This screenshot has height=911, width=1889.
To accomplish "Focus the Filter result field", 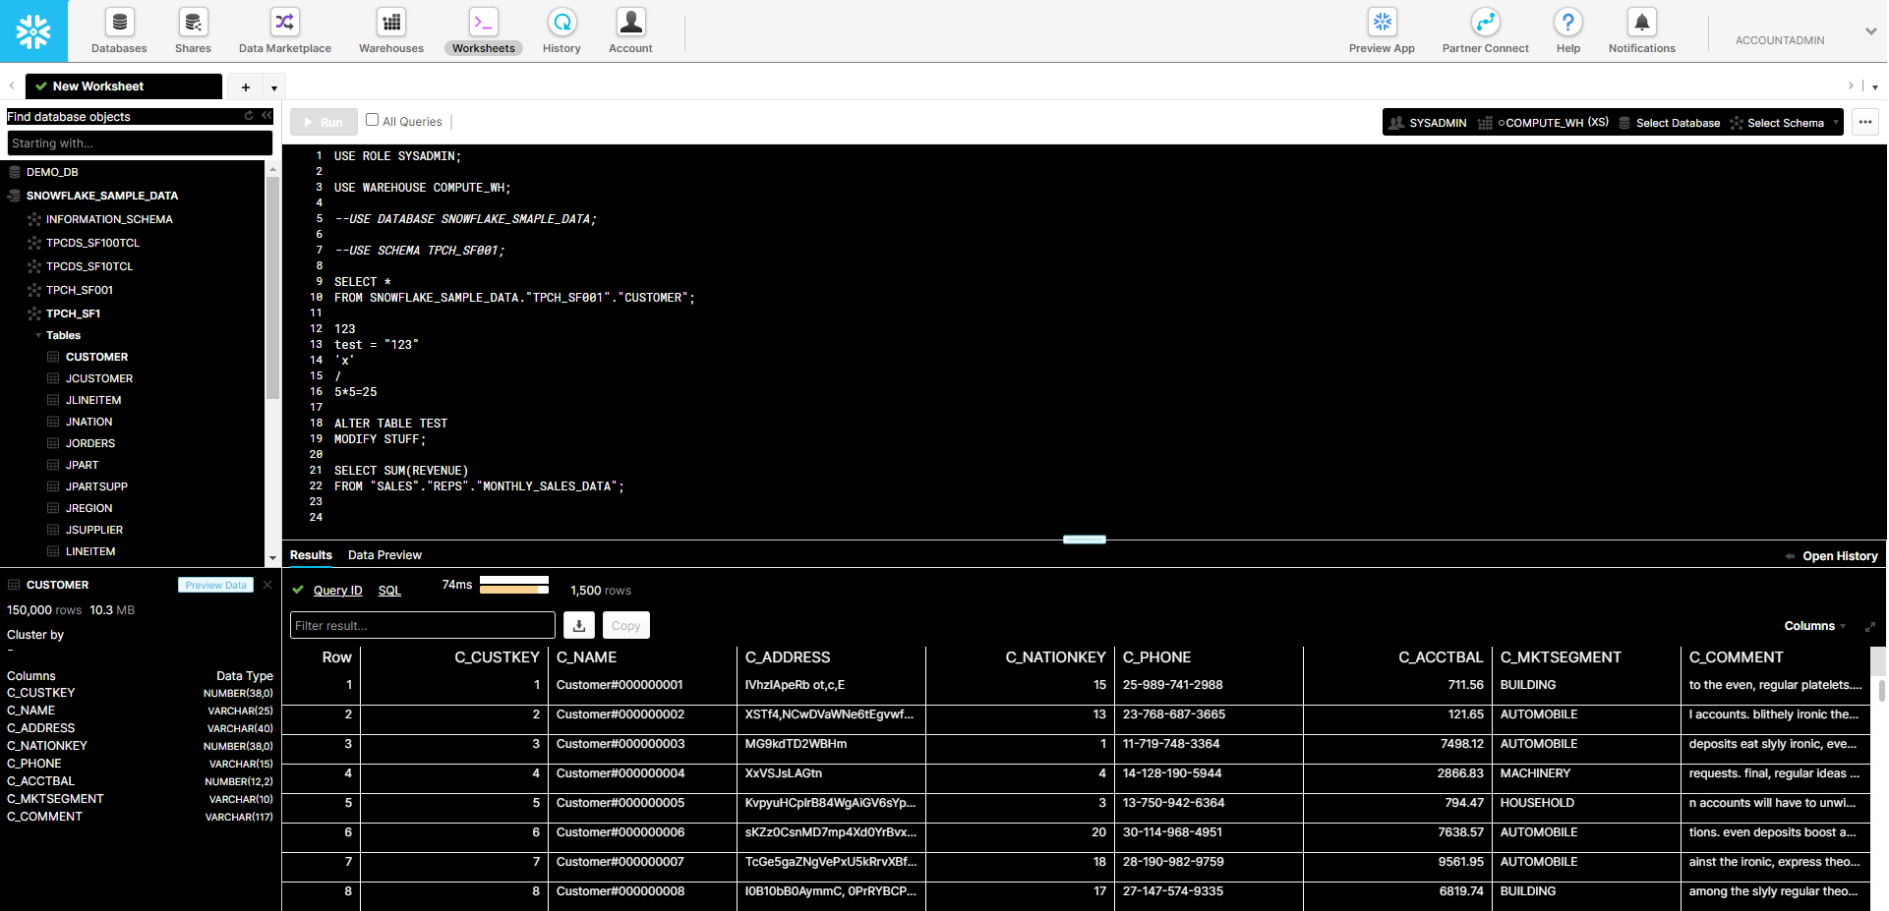I will pyautogui.click(x=423, y=625).
